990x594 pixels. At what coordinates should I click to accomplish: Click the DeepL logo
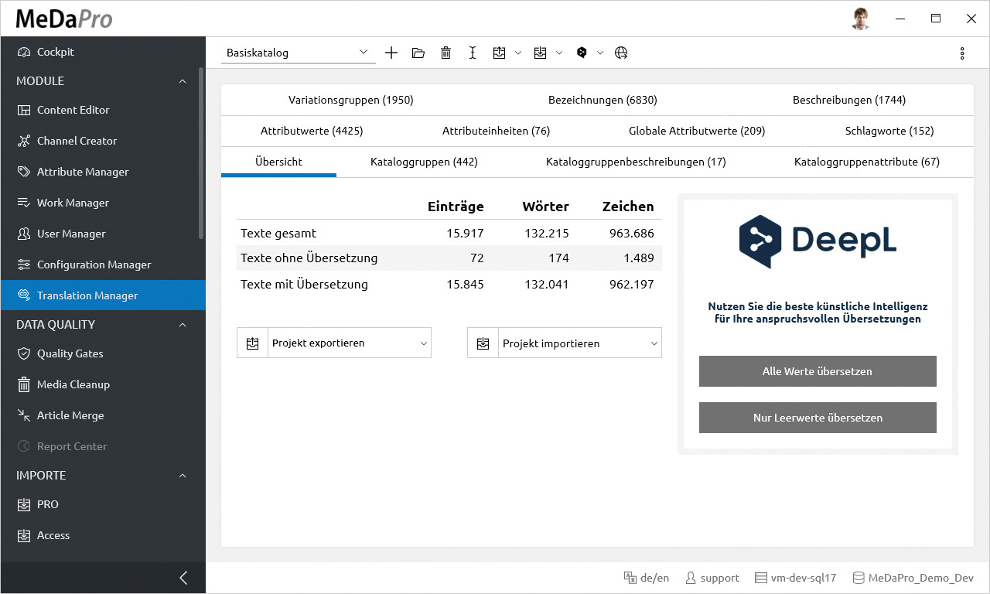818,241
